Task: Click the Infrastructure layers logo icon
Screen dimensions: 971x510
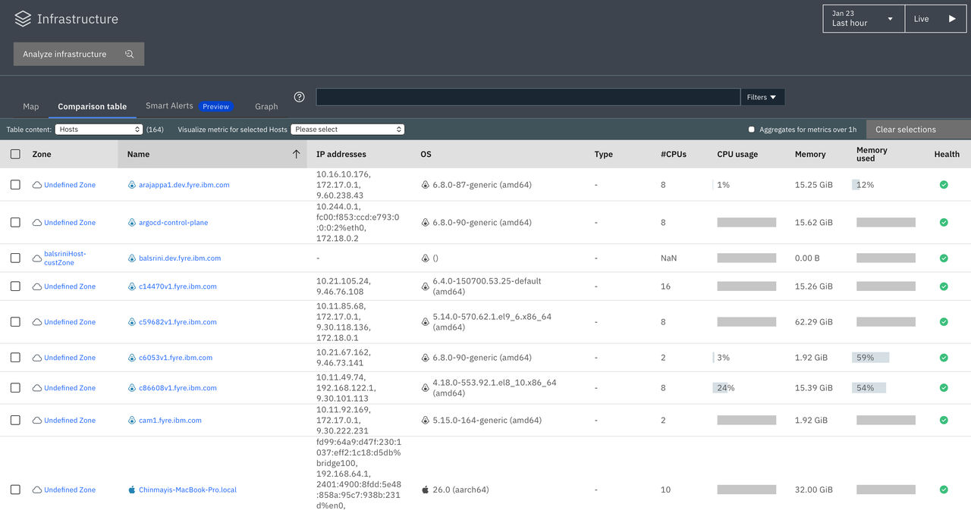Action: (23, 19)
